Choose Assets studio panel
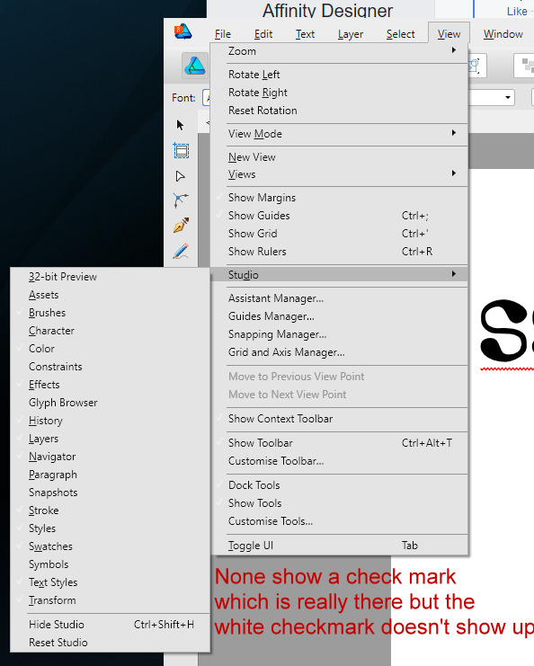The width and height of the screenshot is (534, 666). 110,295
